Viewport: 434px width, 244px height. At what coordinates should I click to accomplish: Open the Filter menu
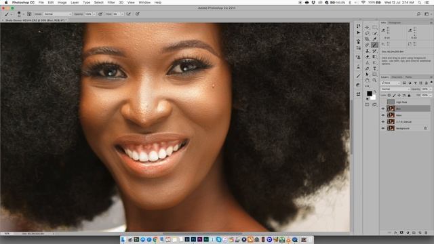point(111,3)
